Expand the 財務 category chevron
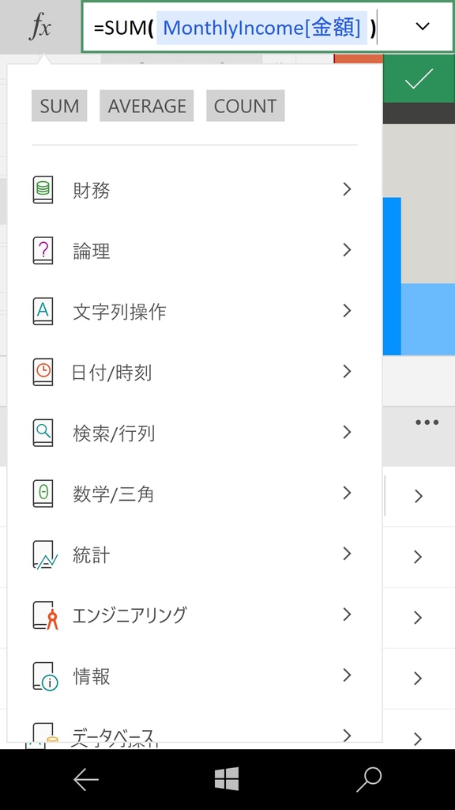Viewport: 455px width, 810px height. click(x=347, y=190)
